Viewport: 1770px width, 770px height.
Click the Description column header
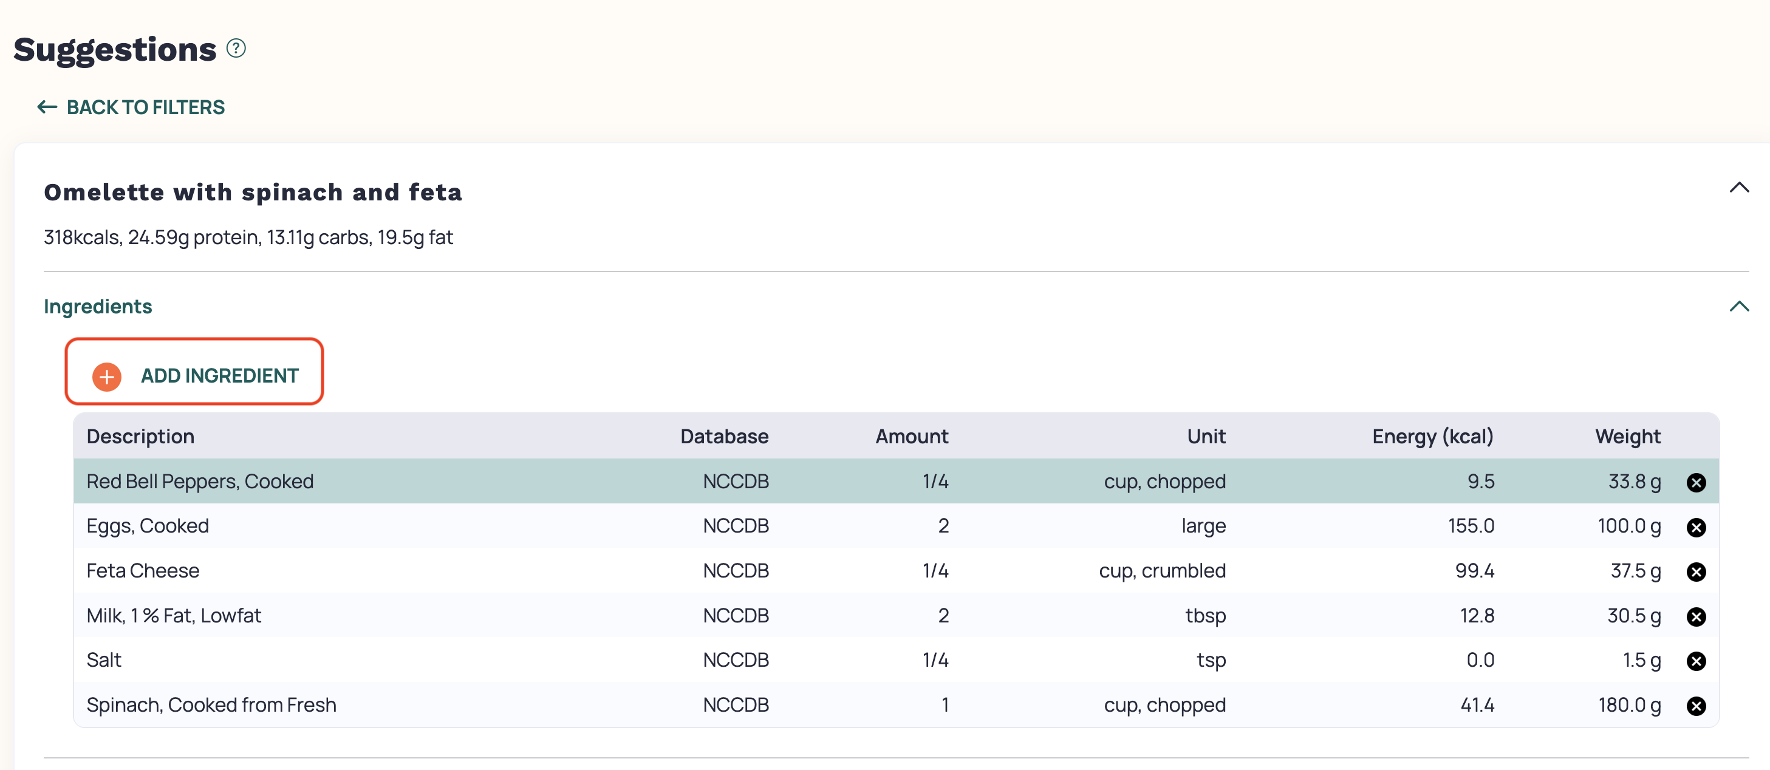(x=140, y=436)
